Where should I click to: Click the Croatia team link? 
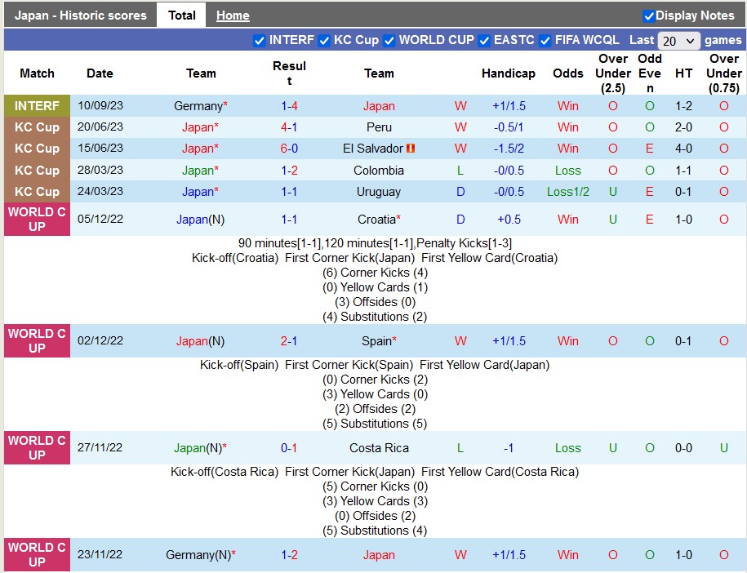(x=377, y=220)
